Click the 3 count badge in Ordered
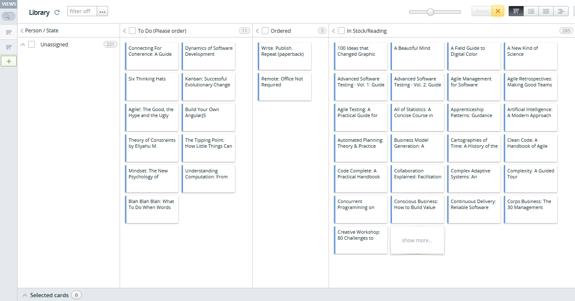 pyautogui.click(x=322, y=31)
